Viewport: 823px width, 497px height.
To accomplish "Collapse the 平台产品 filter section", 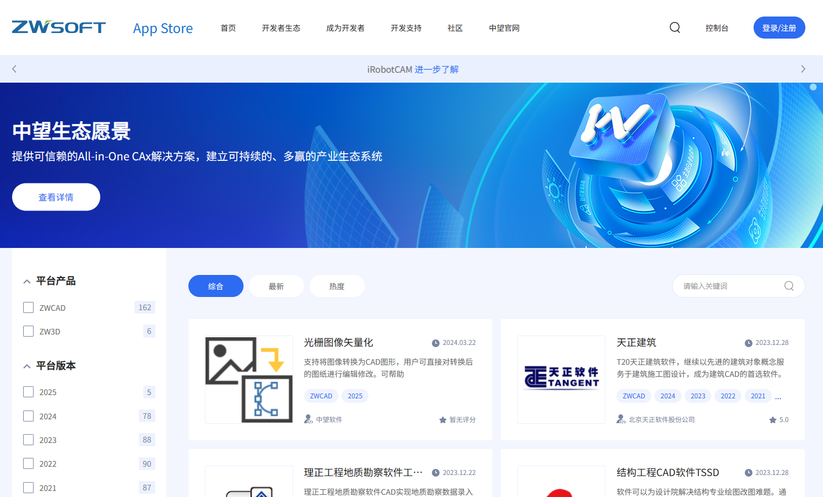I will (27, 282).
